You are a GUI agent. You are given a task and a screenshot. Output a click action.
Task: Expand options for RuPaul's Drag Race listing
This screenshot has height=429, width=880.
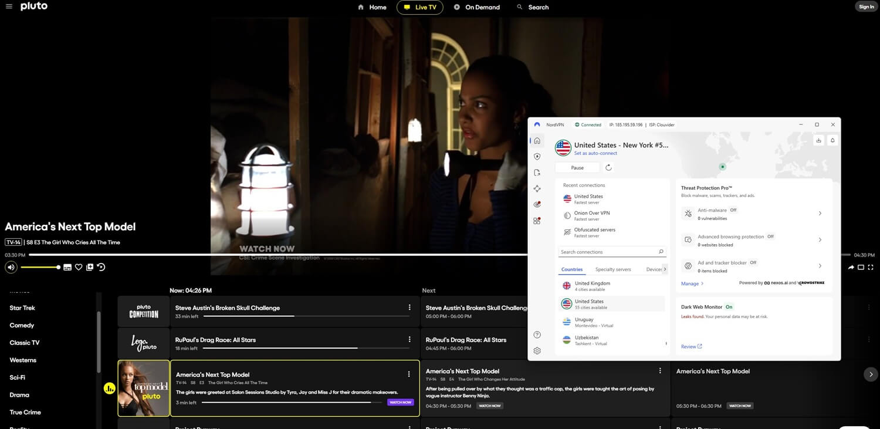click(409, 339)
